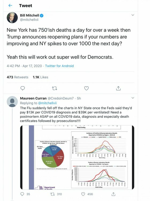This screenshot has width=150, height=201.
Task: Share the main tweet via the share icon
Action: (x=118, y=88)
